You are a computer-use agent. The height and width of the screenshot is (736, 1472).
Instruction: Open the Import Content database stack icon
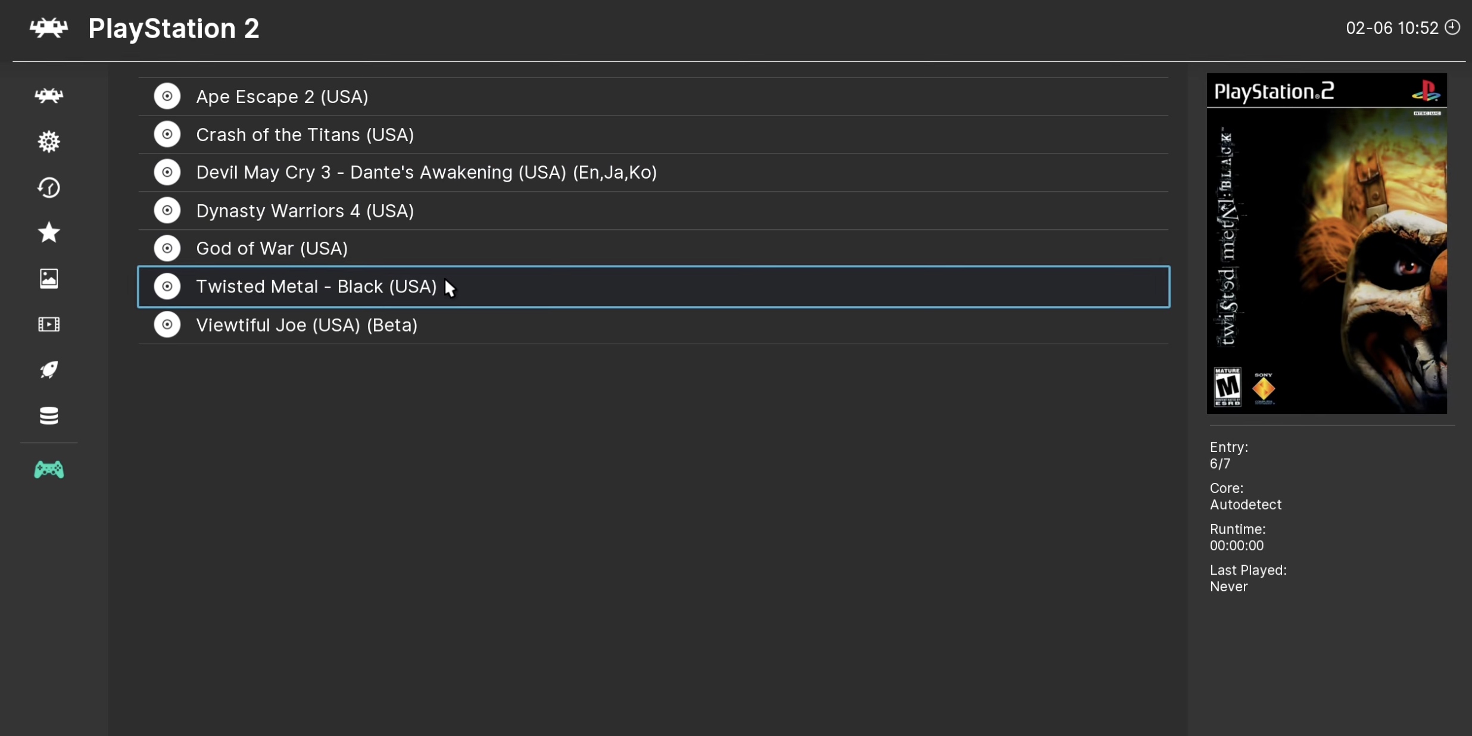coord(49,416)
